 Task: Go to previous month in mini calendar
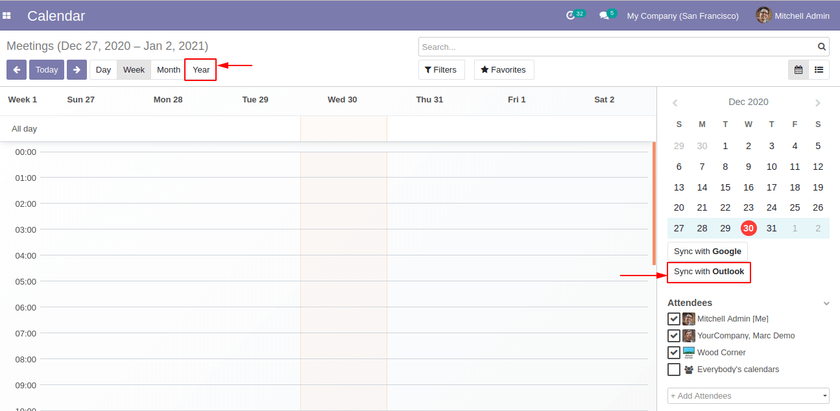675,102
